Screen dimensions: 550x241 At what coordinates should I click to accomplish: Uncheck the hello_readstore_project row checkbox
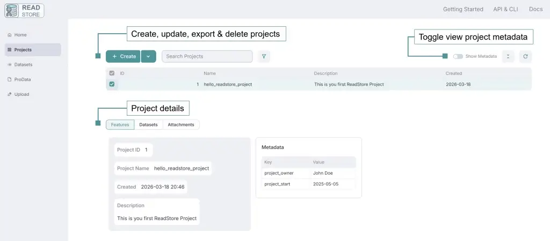pos(112,84)
